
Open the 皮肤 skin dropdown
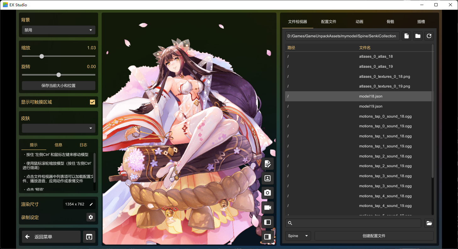[59, 128]
